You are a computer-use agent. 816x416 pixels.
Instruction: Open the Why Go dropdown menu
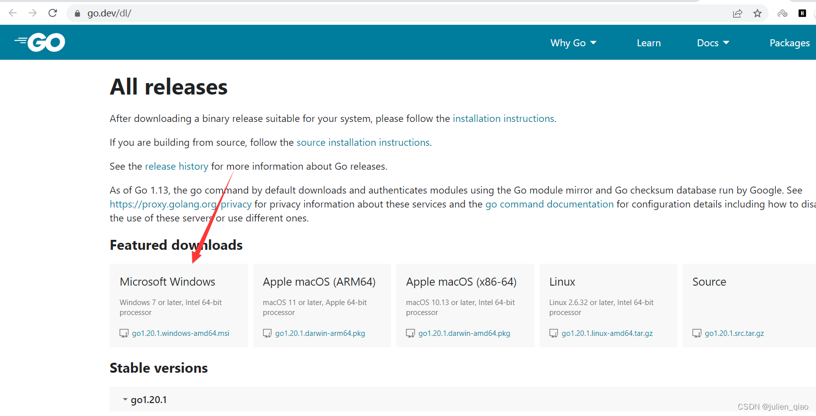click(x=573, y=43)
